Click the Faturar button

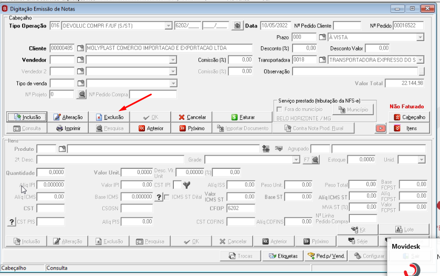[x=243, y=117]
